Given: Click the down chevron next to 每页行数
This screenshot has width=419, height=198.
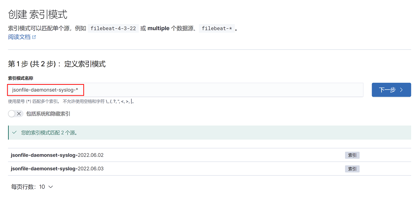Looking at the screenshot, I should 50,187.
